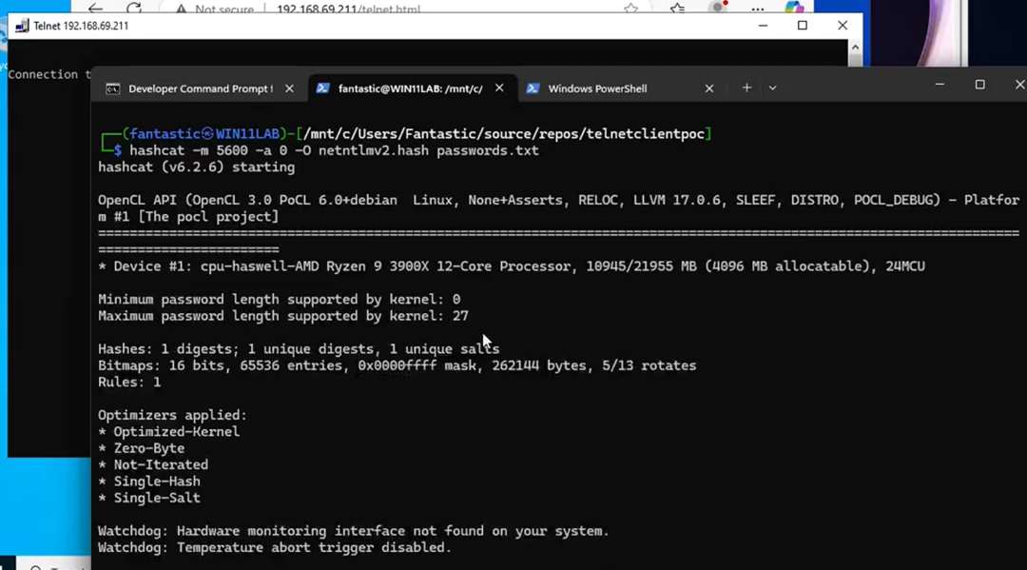Click the '* Not-Iterated' line
This screenshot has height=570, width=1027.
point(153,464)
